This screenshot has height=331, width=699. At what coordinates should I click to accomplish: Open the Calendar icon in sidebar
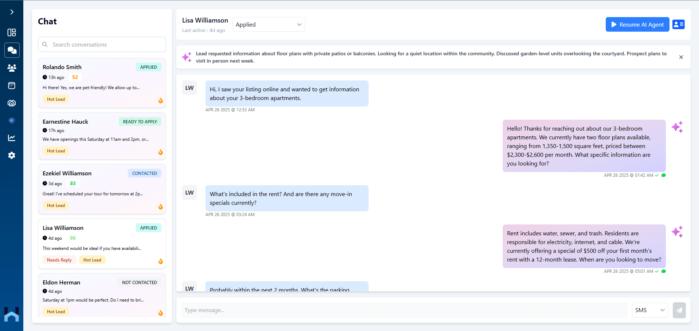point(12,85)
